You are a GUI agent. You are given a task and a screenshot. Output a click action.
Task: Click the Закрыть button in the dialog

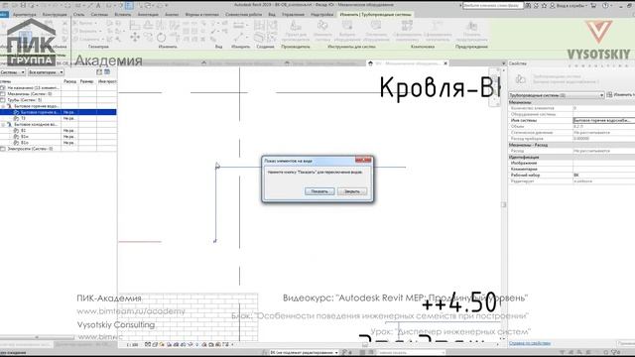pos(352,191)
